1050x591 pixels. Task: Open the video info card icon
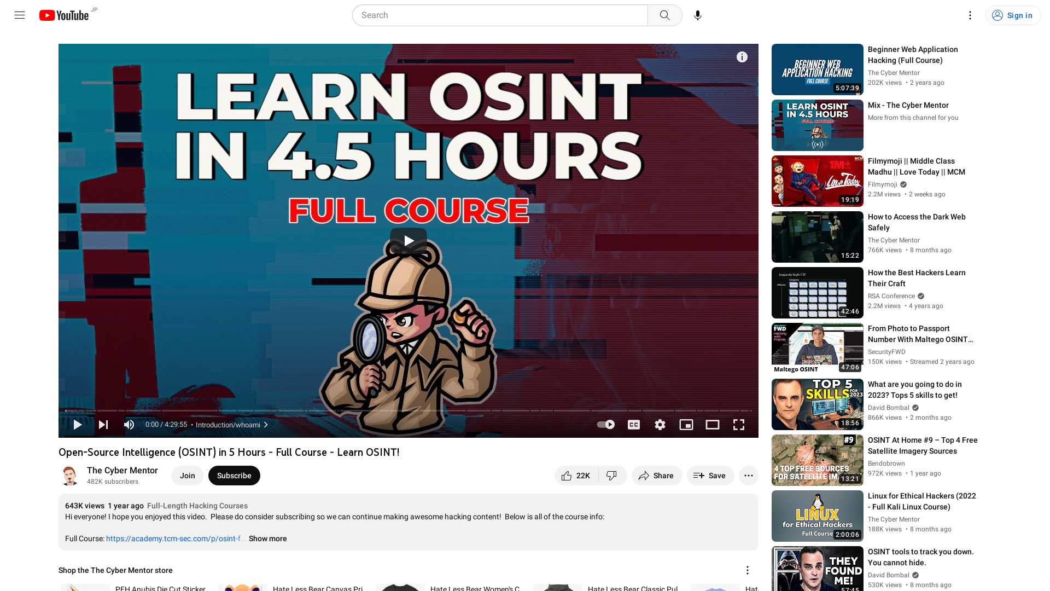click(742, 57)
